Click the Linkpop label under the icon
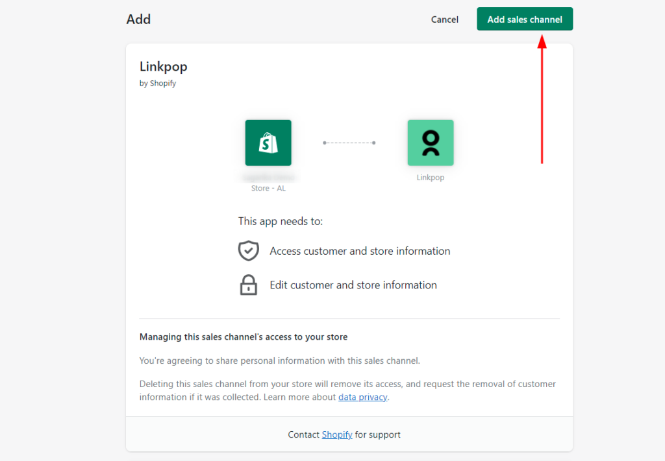The height and width of the screenshot is (461, 665). tap(431, 178)
